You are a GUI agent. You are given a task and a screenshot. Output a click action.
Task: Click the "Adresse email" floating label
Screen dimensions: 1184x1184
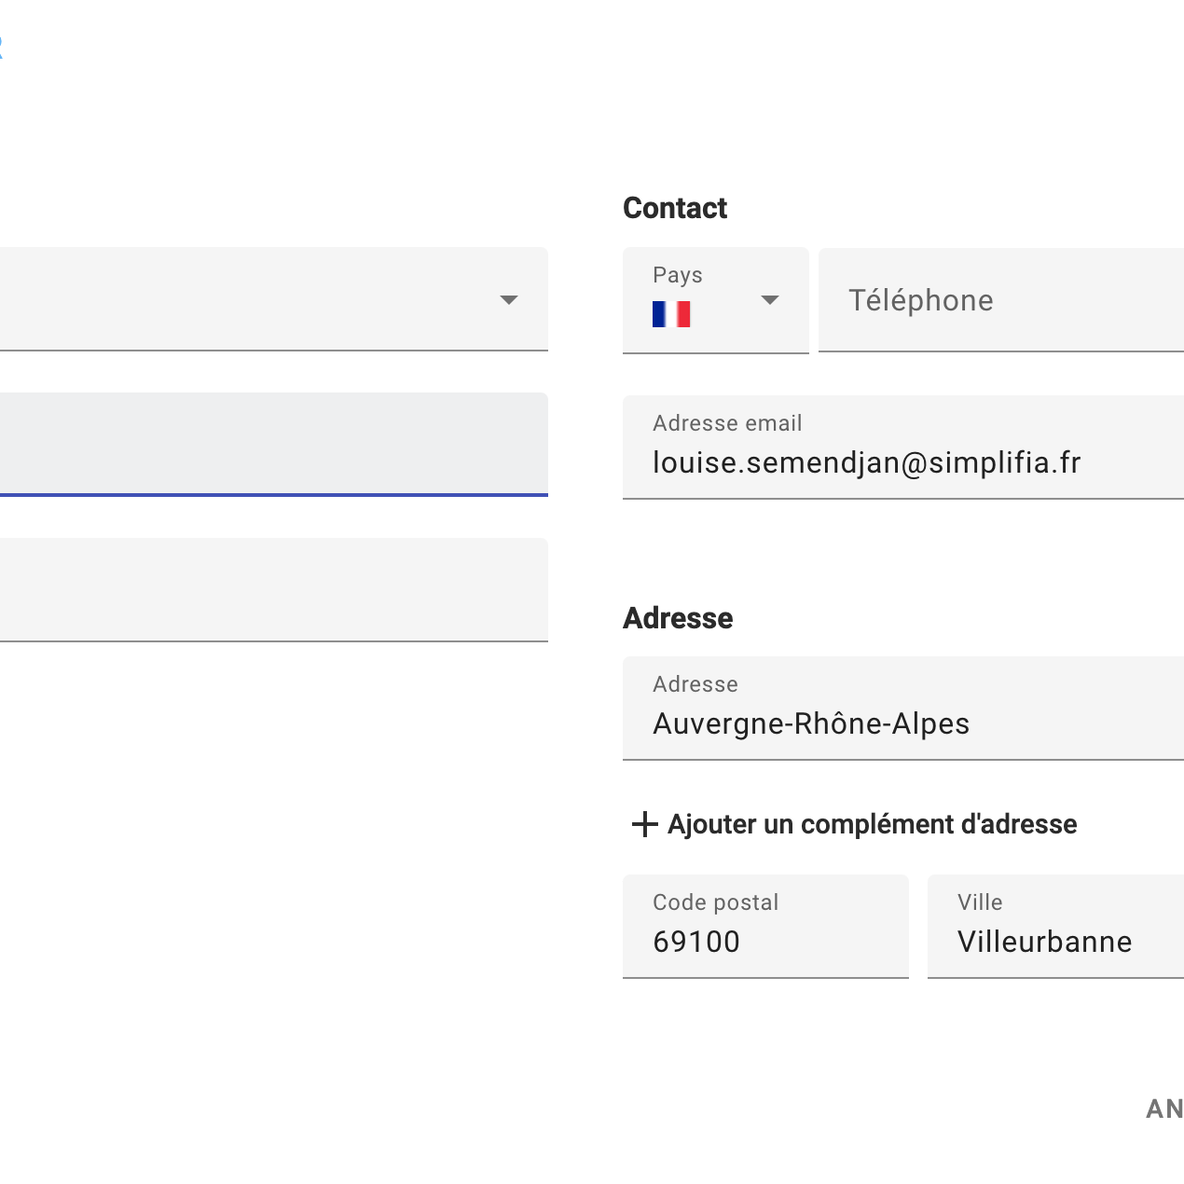727,423
